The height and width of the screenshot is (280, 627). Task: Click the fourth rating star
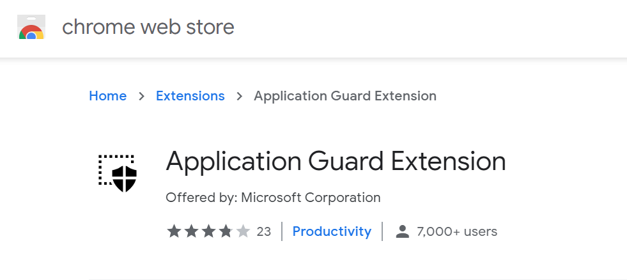click(226, 231)
